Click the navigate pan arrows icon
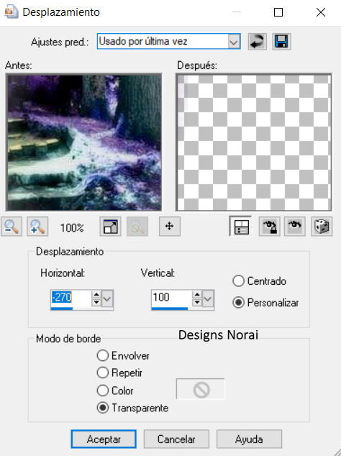341x456 pixels. tap(170, 227)
